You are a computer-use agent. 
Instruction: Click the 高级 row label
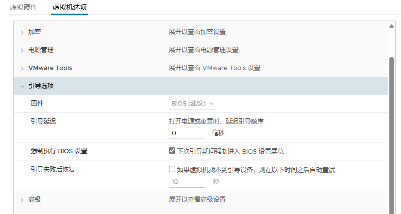[x=34, y=200]
